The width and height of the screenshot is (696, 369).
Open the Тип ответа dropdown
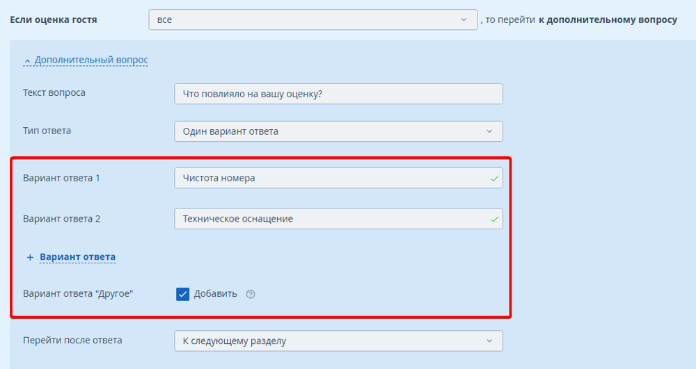pyautogui.click(x=338, y=131)
